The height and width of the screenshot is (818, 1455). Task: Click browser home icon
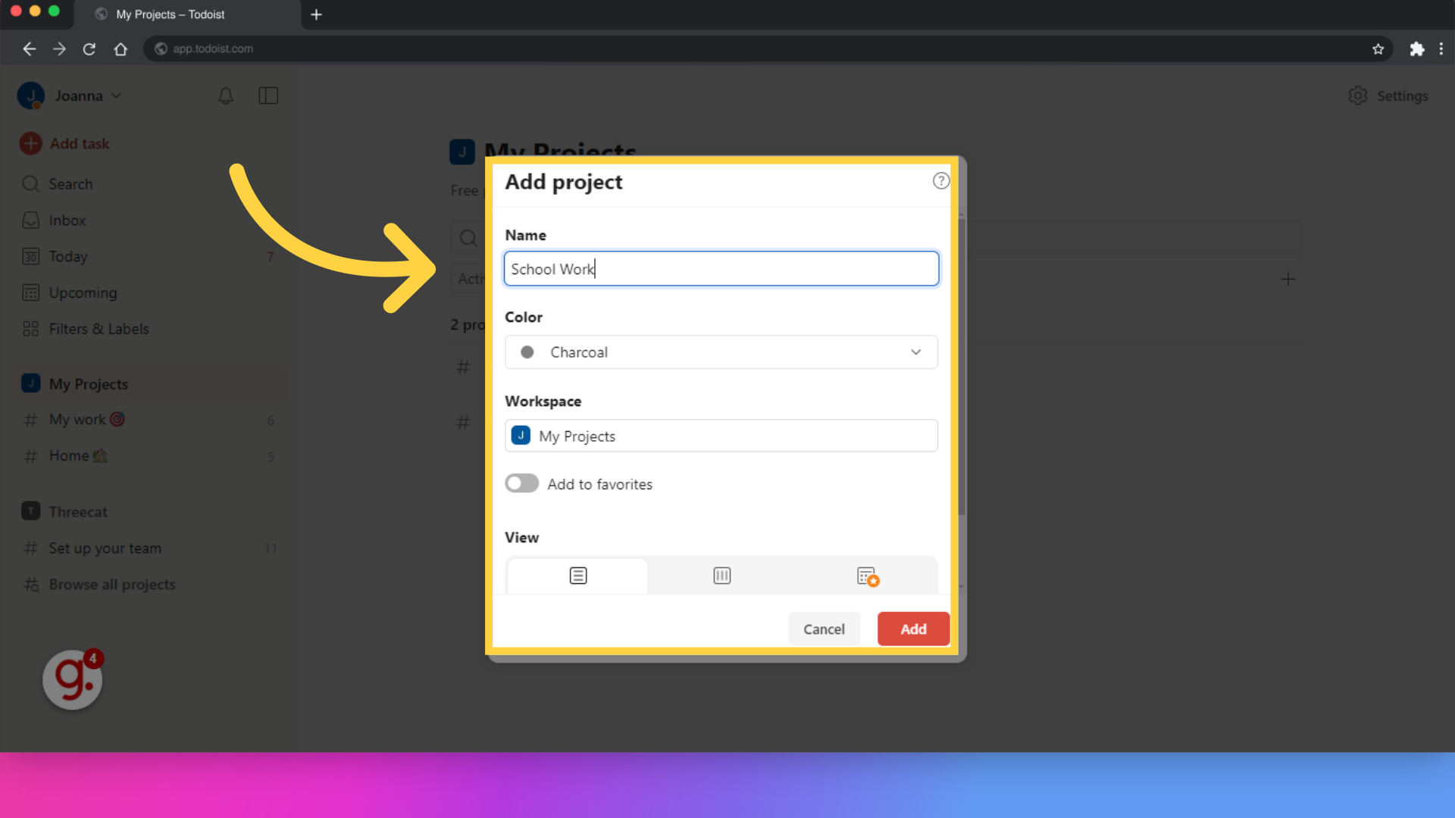120,48
